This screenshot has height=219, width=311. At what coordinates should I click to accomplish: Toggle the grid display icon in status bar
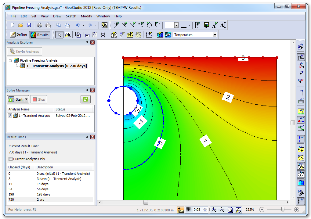point(189,210)
